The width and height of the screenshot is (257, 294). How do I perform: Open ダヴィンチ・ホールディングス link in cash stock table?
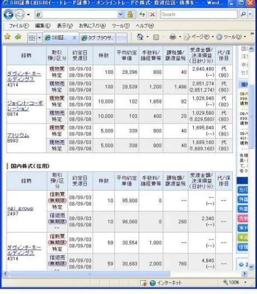pos(24,77)
